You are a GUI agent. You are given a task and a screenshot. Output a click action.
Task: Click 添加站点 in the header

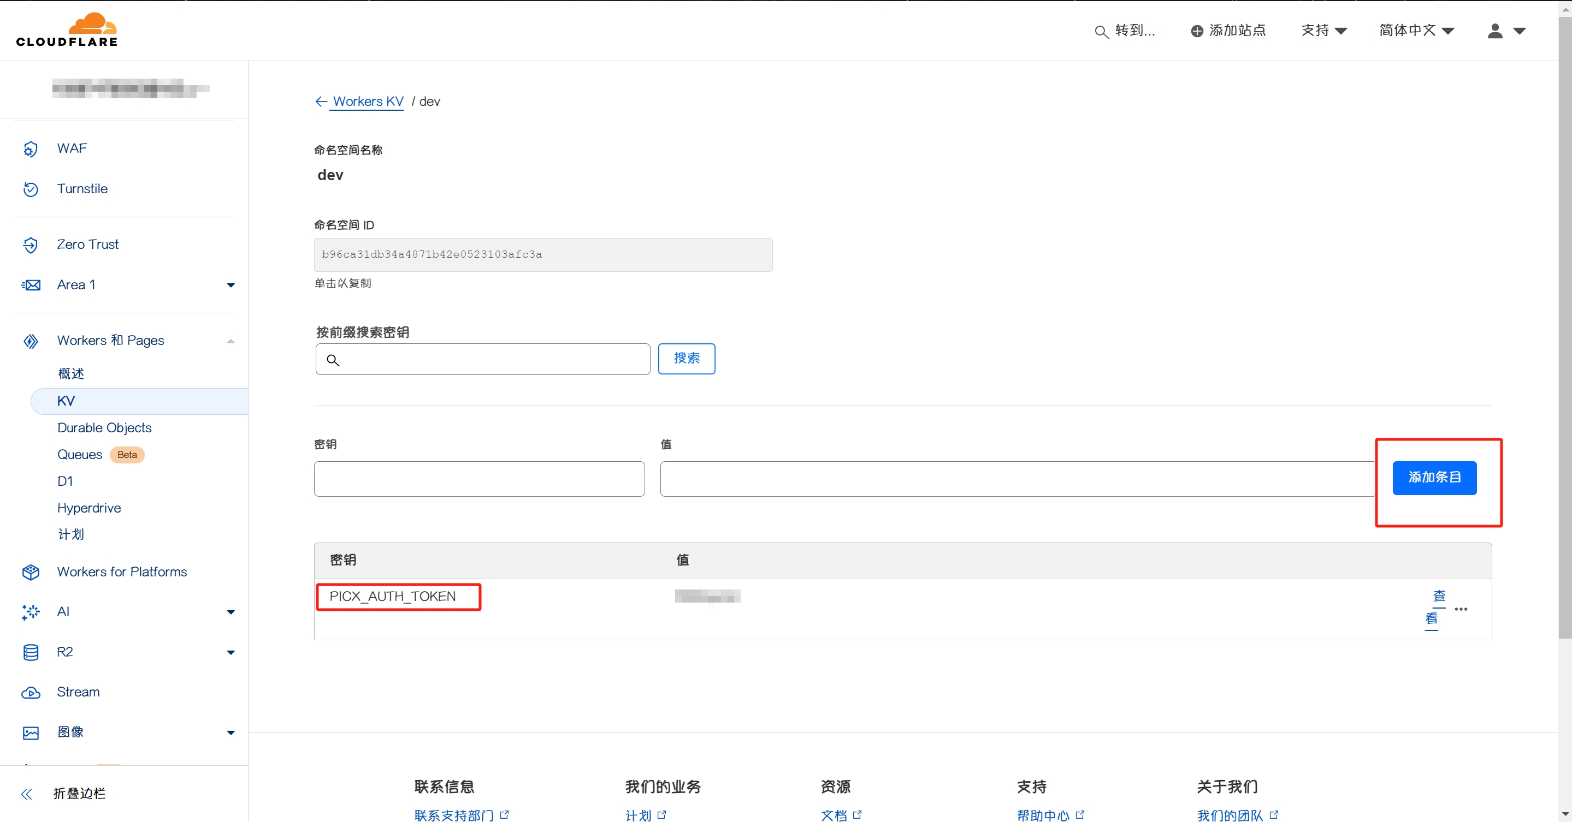point(1237,31)
